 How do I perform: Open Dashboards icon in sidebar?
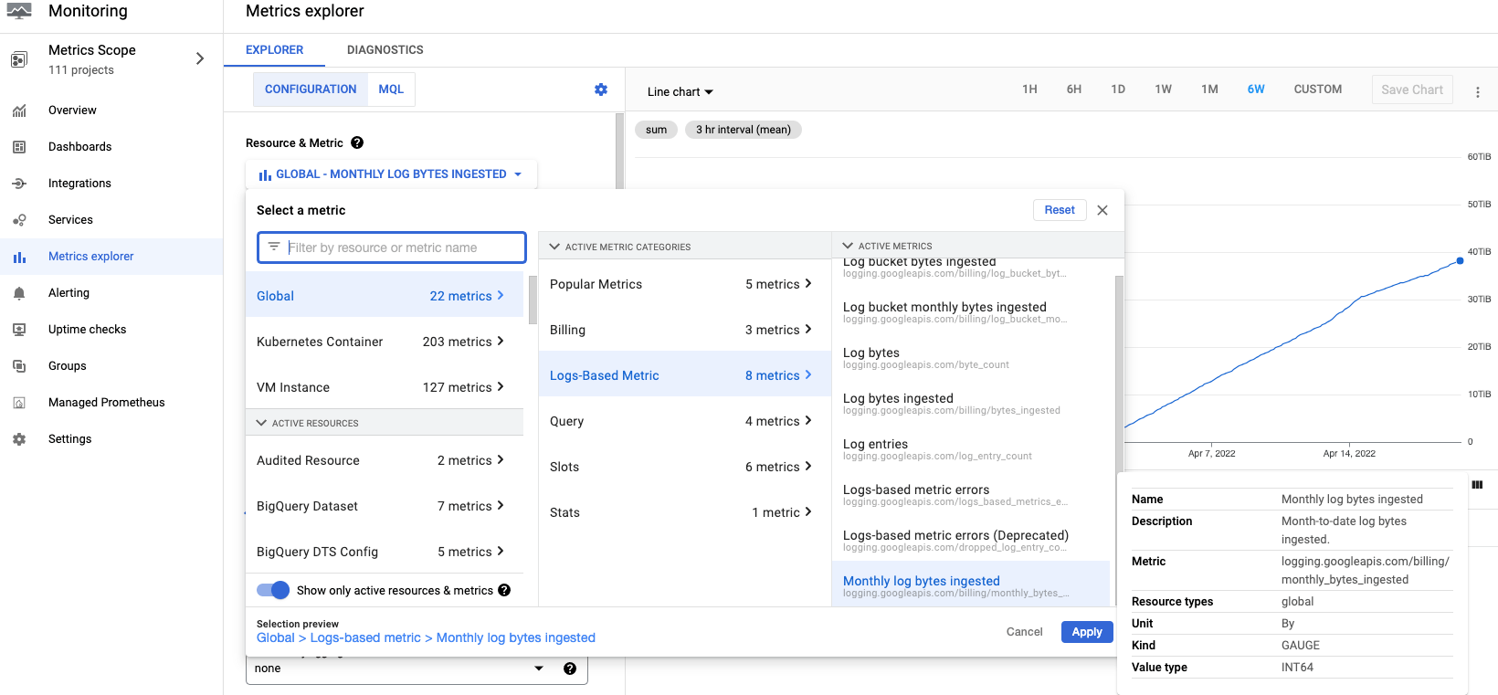coord(19,147)
